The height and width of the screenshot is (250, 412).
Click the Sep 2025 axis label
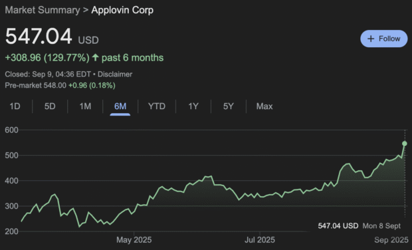point(391,240)
